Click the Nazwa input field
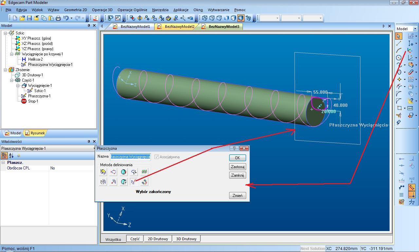Viewport: 419px width, 252px height. coord(130,157)
